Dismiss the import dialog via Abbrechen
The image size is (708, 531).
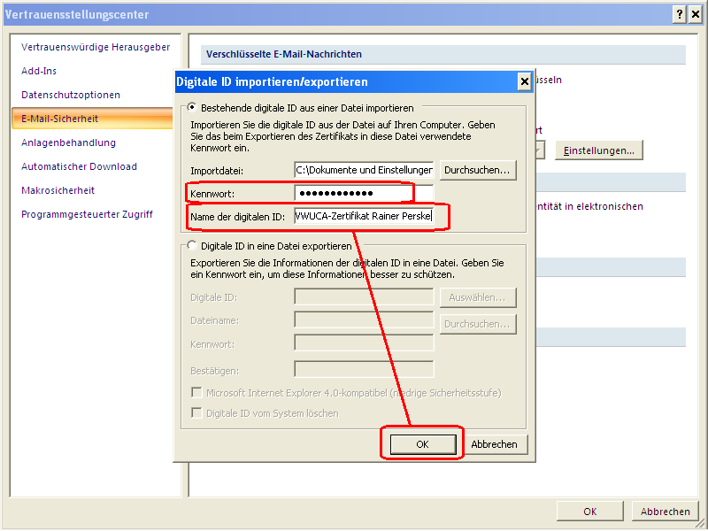click(x=496, y=442)
